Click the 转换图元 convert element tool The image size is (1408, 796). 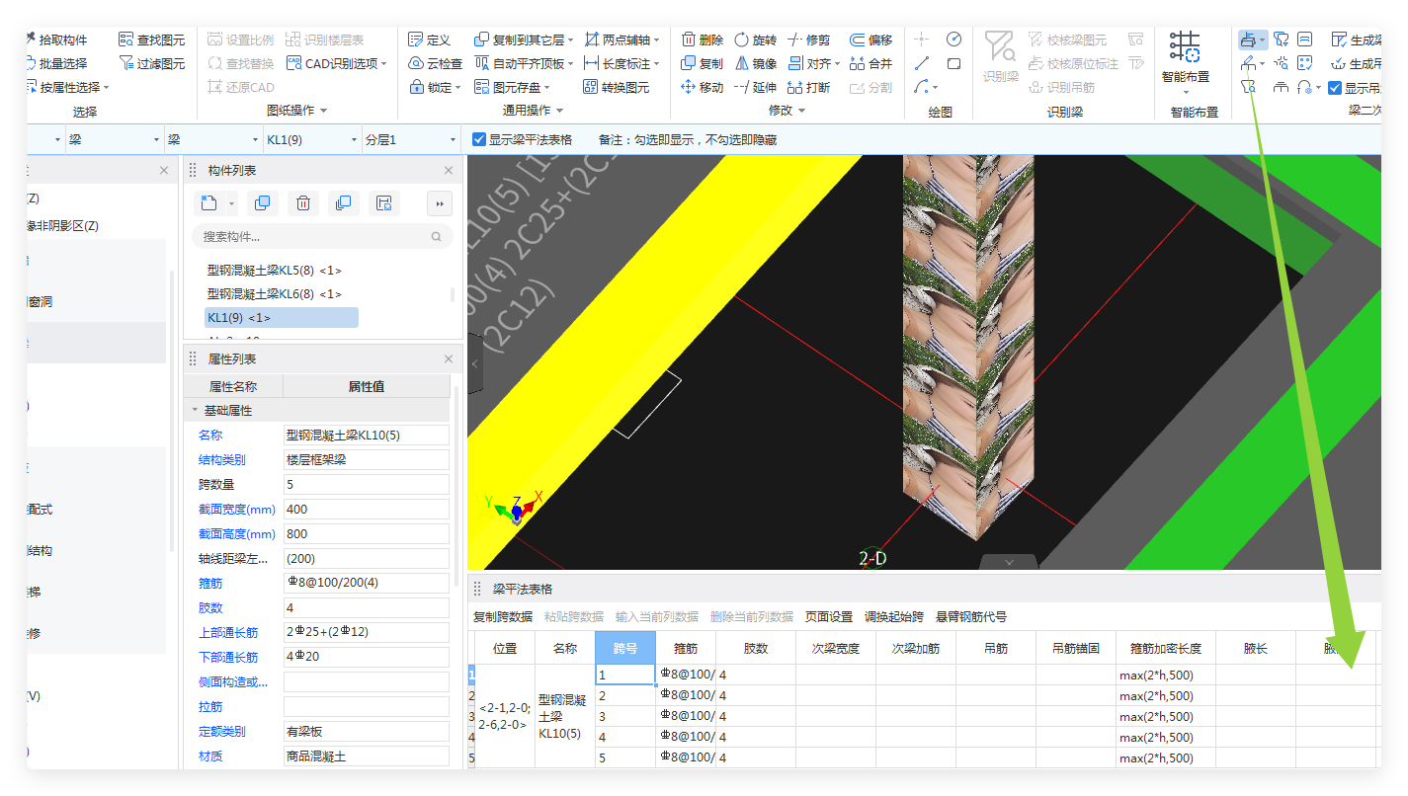point(617,87)
